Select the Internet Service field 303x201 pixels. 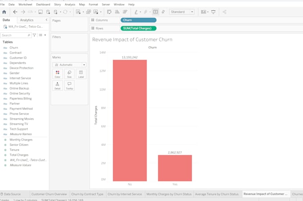[20, 78]
